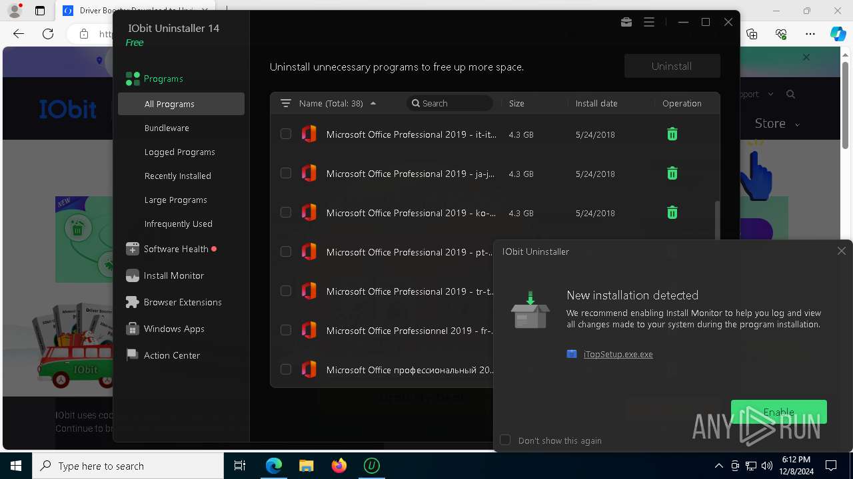Click the Windows taskbar search box
This screenshot has width=853, height=479.
point(128,466)
